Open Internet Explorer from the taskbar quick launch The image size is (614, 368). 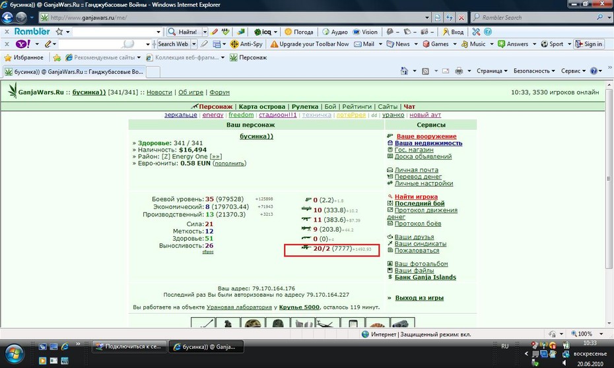65,346
